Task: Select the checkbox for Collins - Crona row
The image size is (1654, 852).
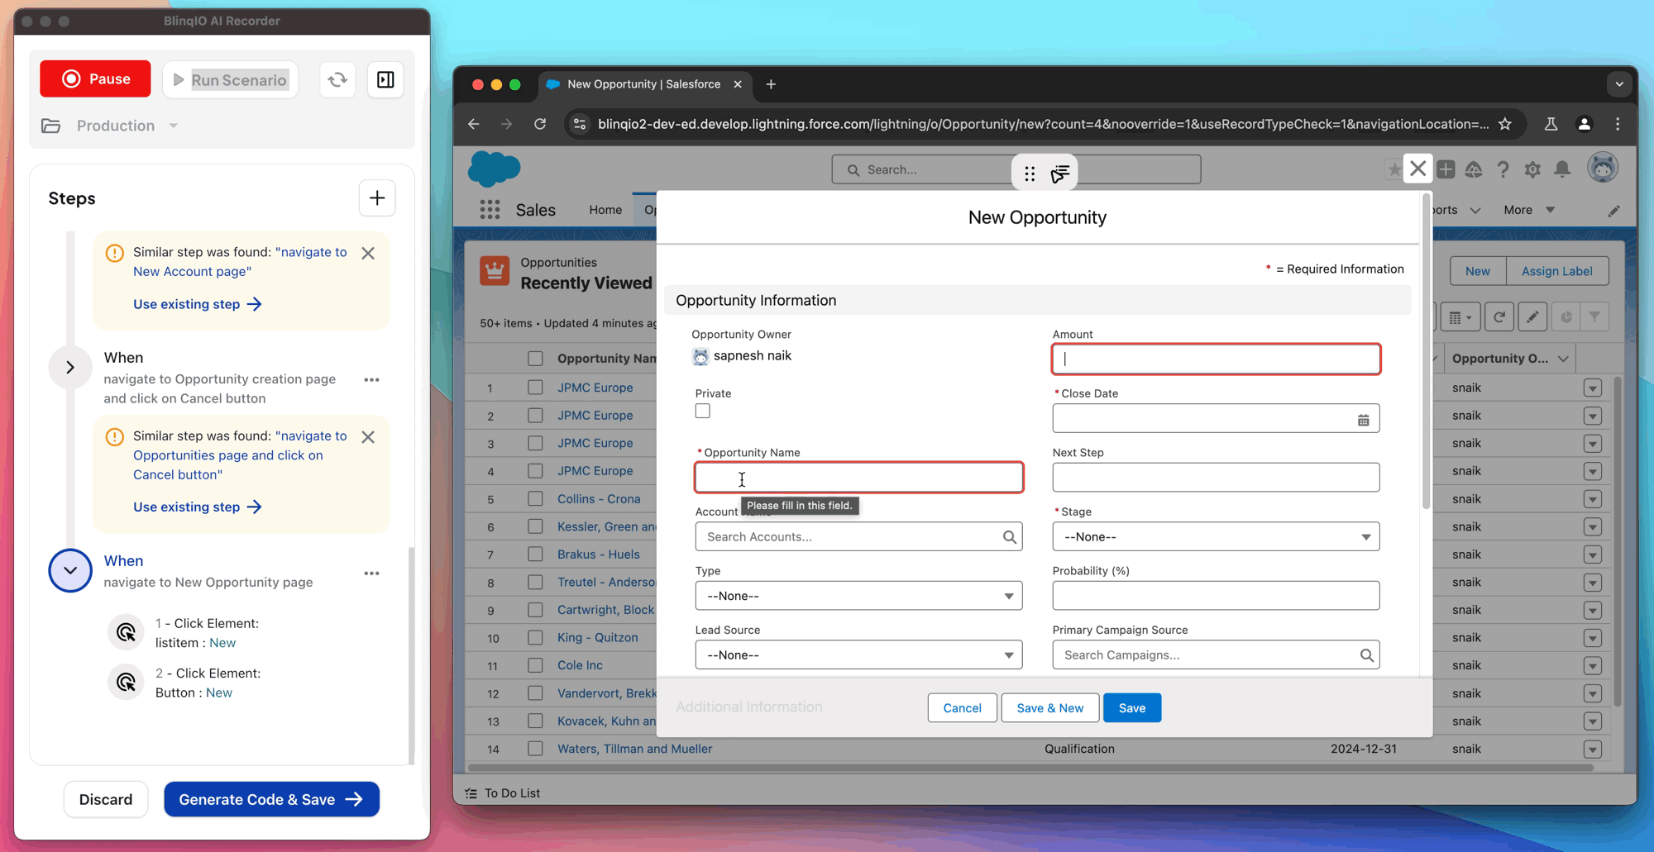Action: pyautogui.click(x=535, y=499)
